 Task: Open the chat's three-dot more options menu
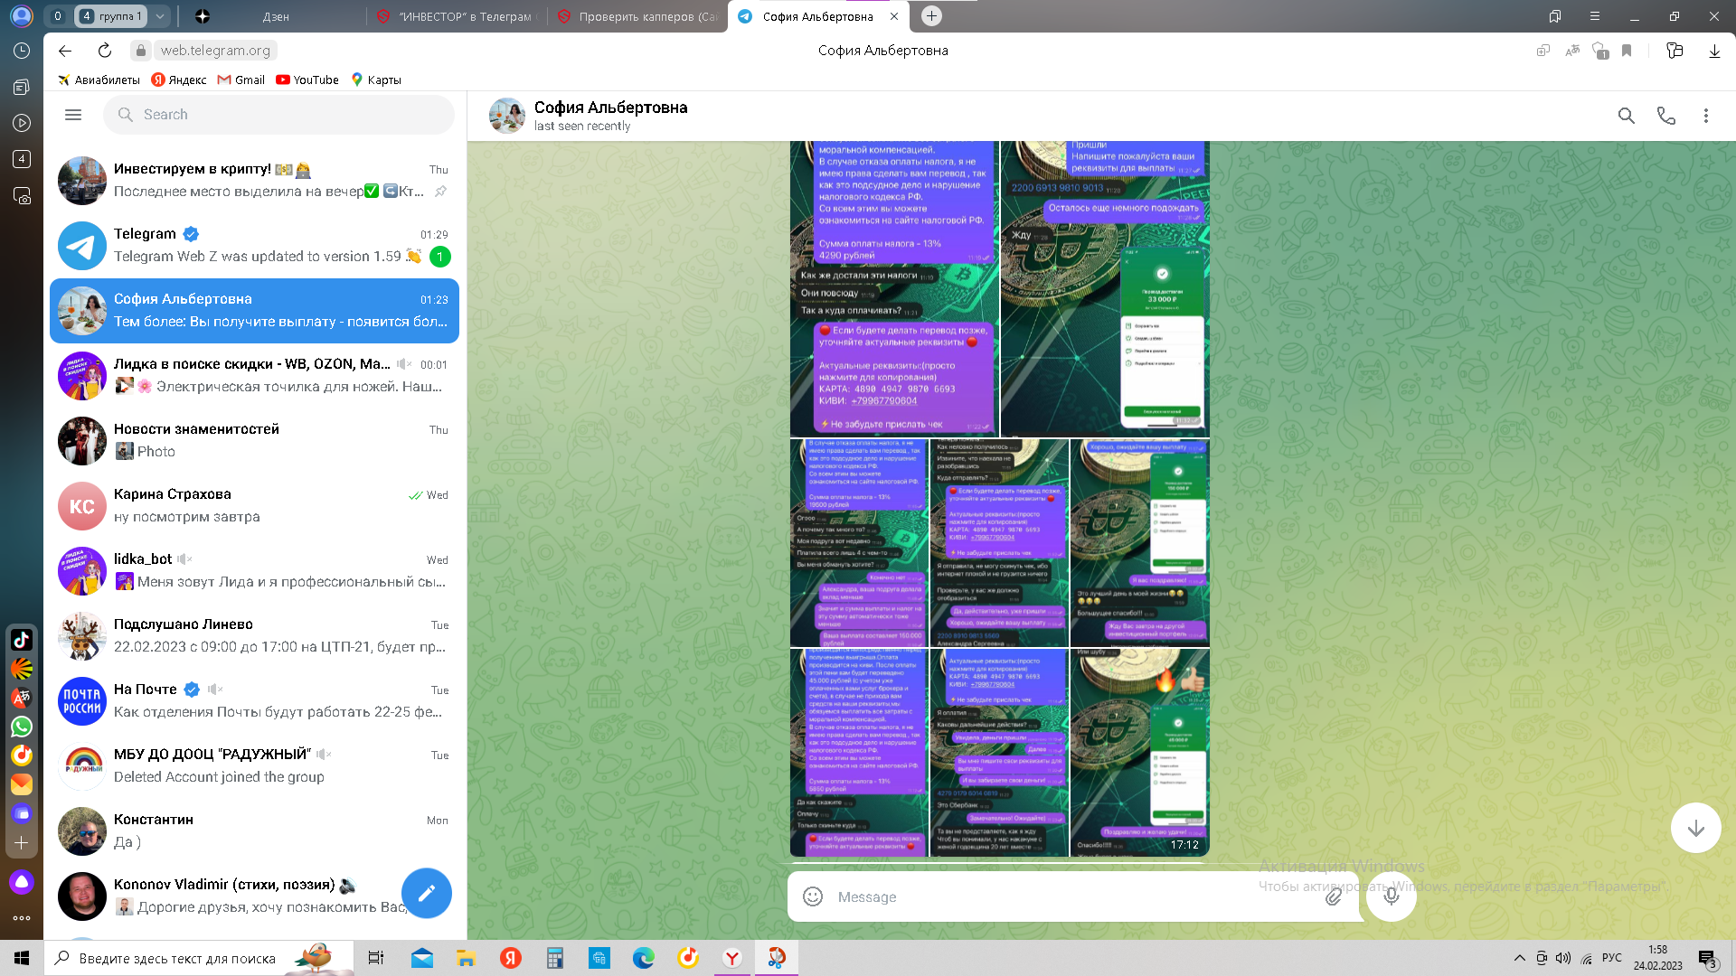[1705, 116]
